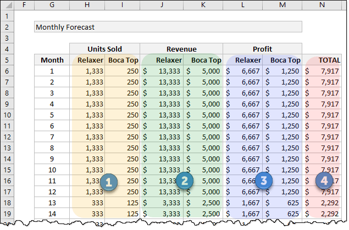Viewport: 349px width, 230px height.
Task: Click month 9 cell in row 14
Action: [x=52, y=159]
